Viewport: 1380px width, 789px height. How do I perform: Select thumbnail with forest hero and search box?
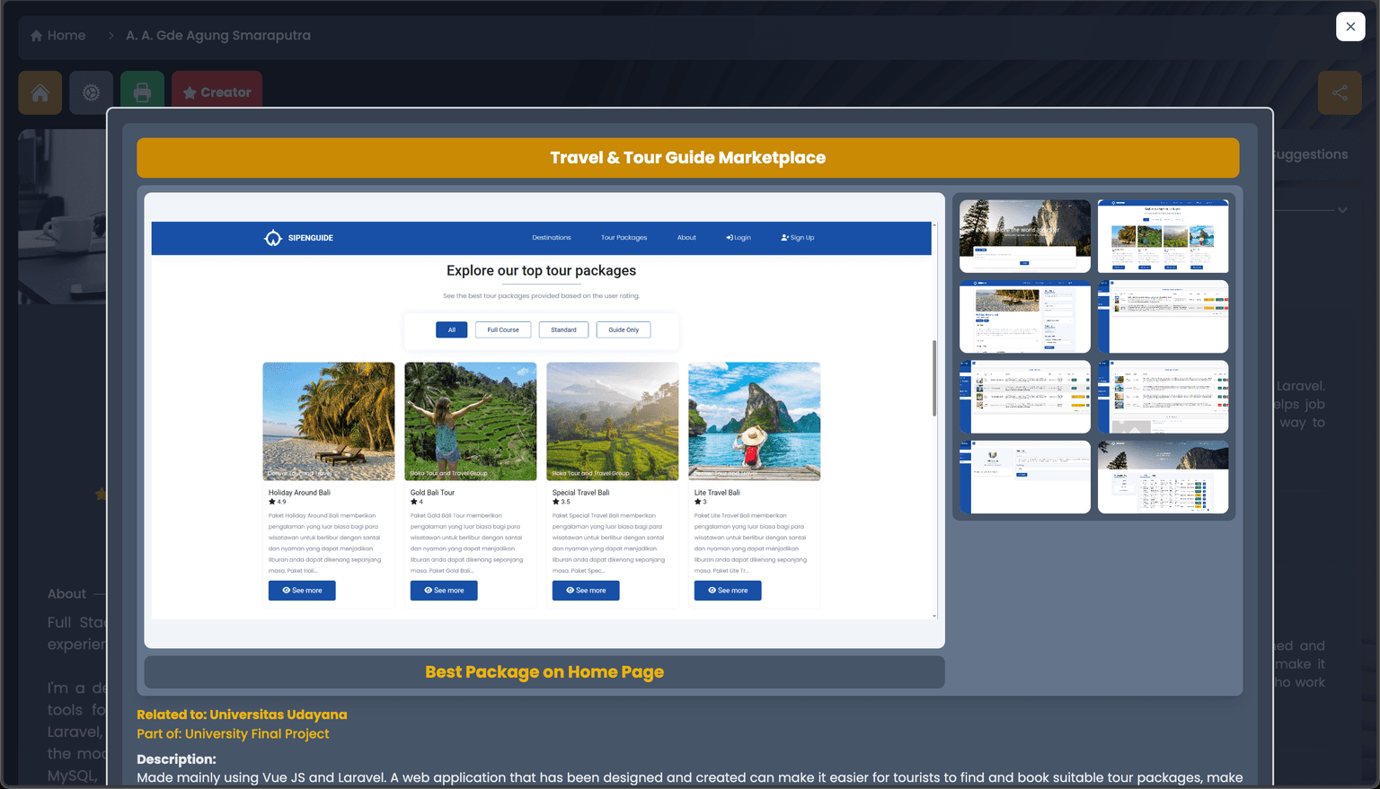coord(1024,236)
